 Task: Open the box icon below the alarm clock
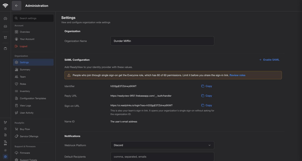point(5,49)
